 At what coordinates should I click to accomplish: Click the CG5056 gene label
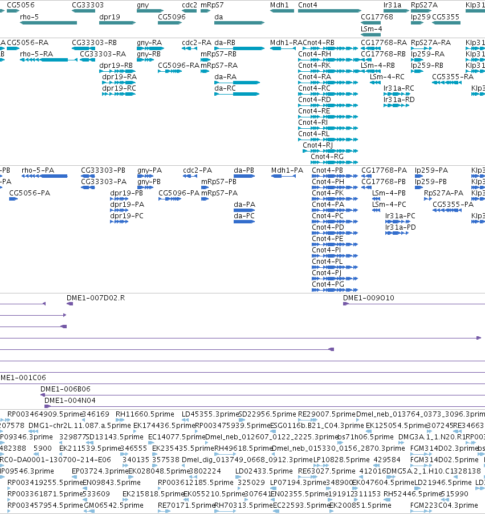coord(21,5)
